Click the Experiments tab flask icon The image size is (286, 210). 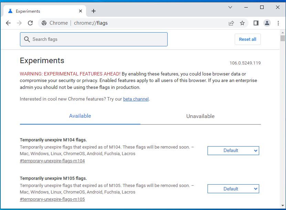click(x=10, y=11)
